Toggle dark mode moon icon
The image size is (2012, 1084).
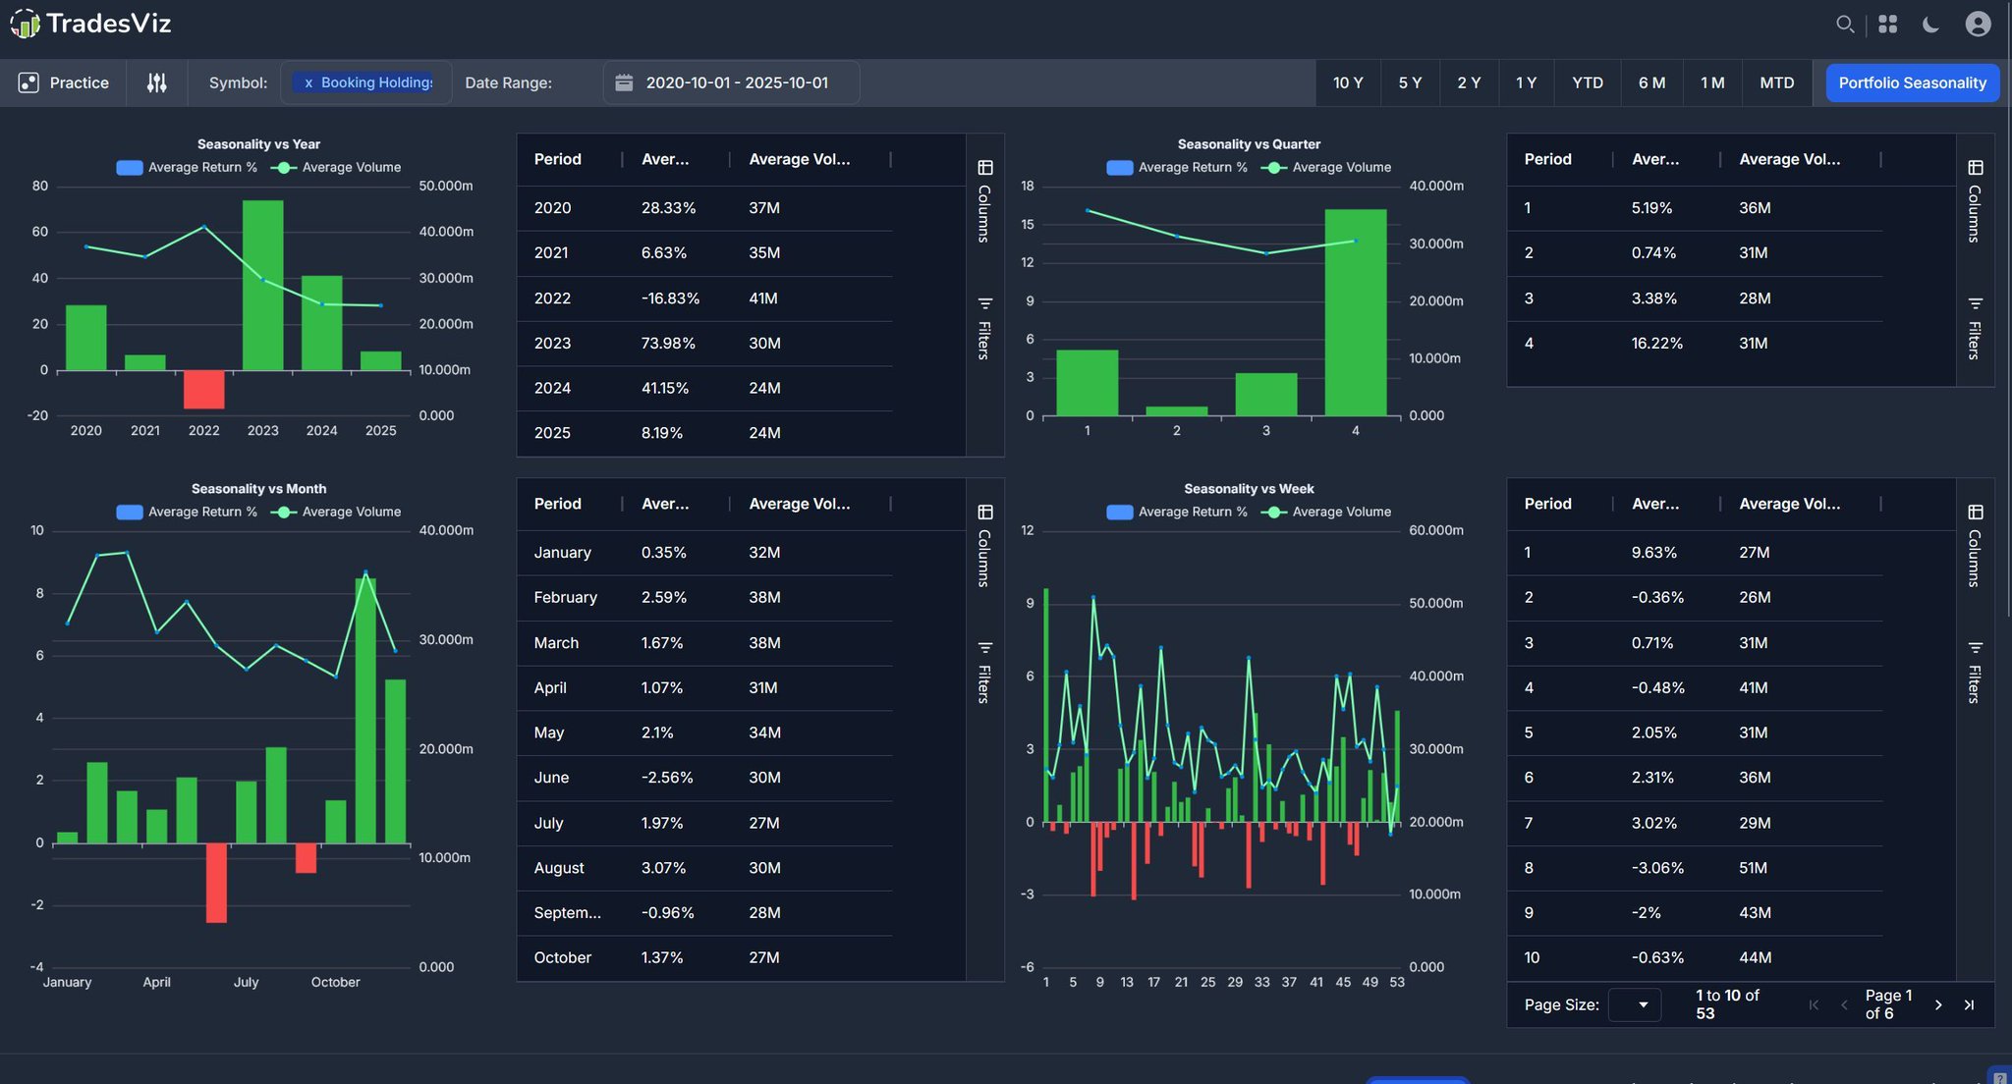click(1930, 24)
